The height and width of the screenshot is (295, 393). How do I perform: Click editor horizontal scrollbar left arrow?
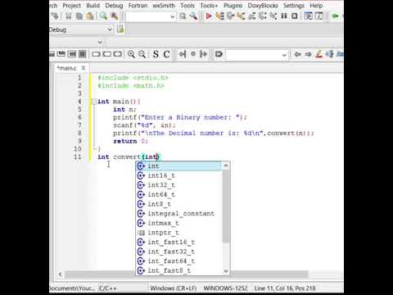(x=61, y=275)
